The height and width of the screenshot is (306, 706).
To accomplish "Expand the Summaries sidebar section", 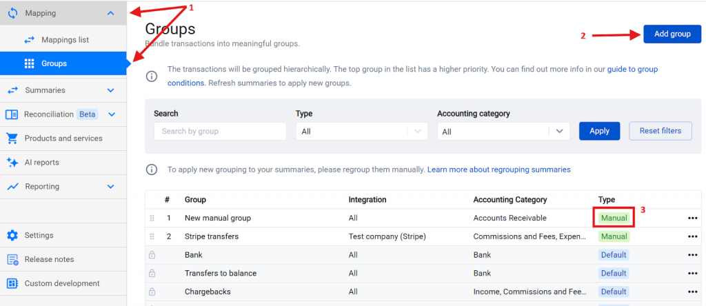I will click(x=111, y=90).
